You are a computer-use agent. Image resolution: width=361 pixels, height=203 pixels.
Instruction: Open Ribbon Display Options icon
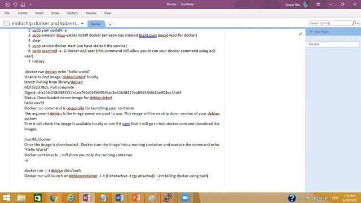[318, 5]
